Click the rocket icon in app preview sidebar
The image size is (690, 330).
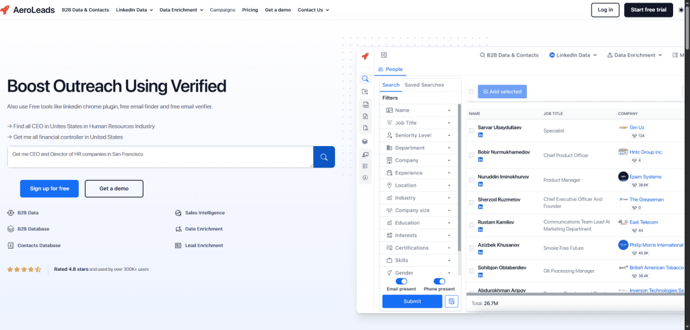coord(365,56)
